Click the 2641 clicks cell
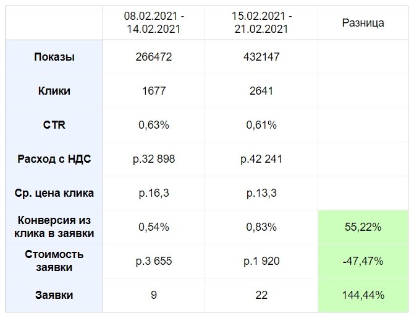Viewport: 414px width, 318px height. pos(261,91)
